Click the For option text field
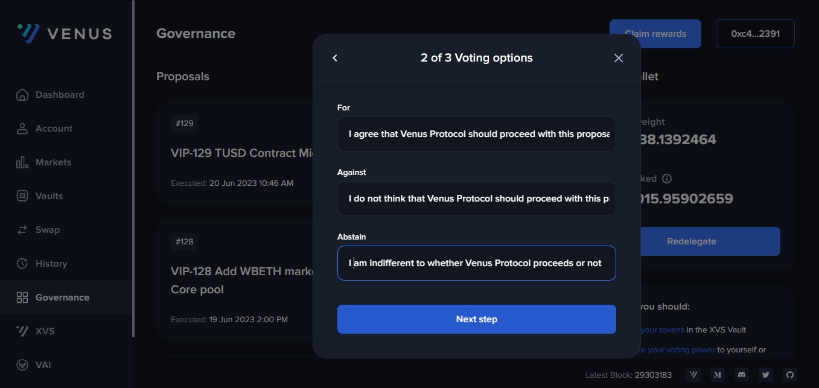The height and width of the screenshot is (388, 819). (476, 134)
